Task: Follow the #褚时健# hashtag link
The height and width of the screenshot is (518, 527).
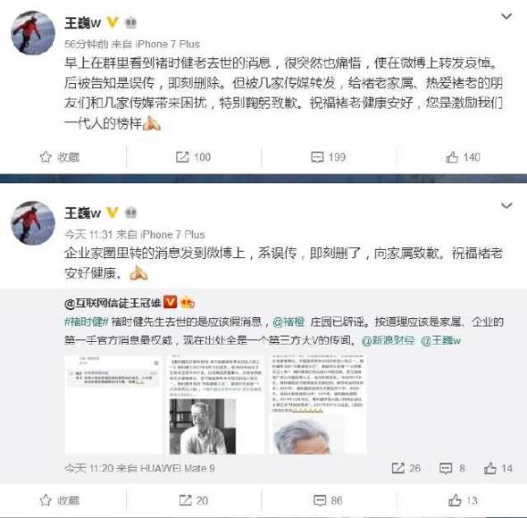Action: [87, 322]
